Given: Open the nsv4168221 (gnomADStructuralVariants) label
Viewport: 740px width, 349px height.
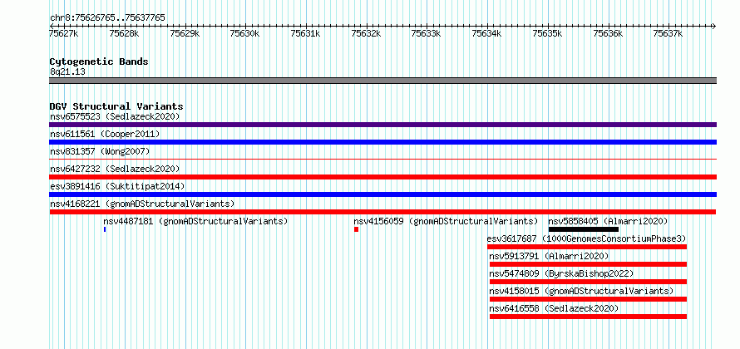Looking at the screenshot, I should point(142,204).
